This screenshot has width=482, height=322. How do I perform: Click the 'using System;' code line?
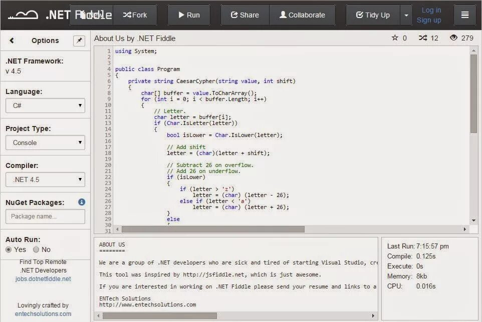tap(136, 51)
